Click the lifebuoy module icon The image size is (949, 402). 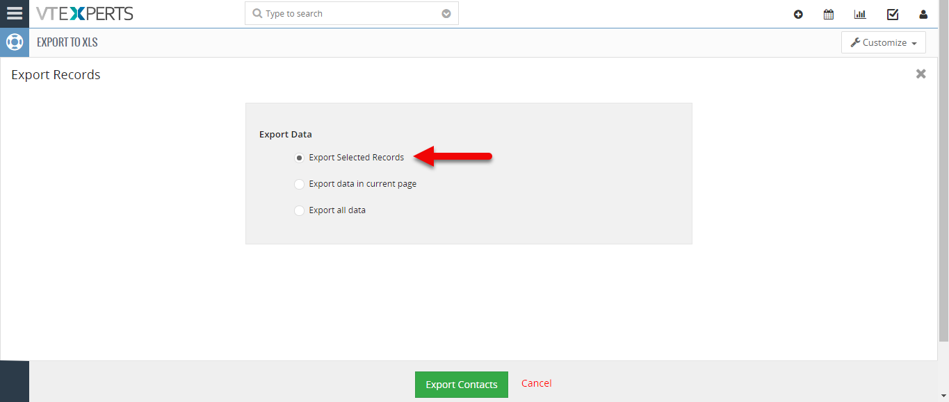(x=15, y=42)
